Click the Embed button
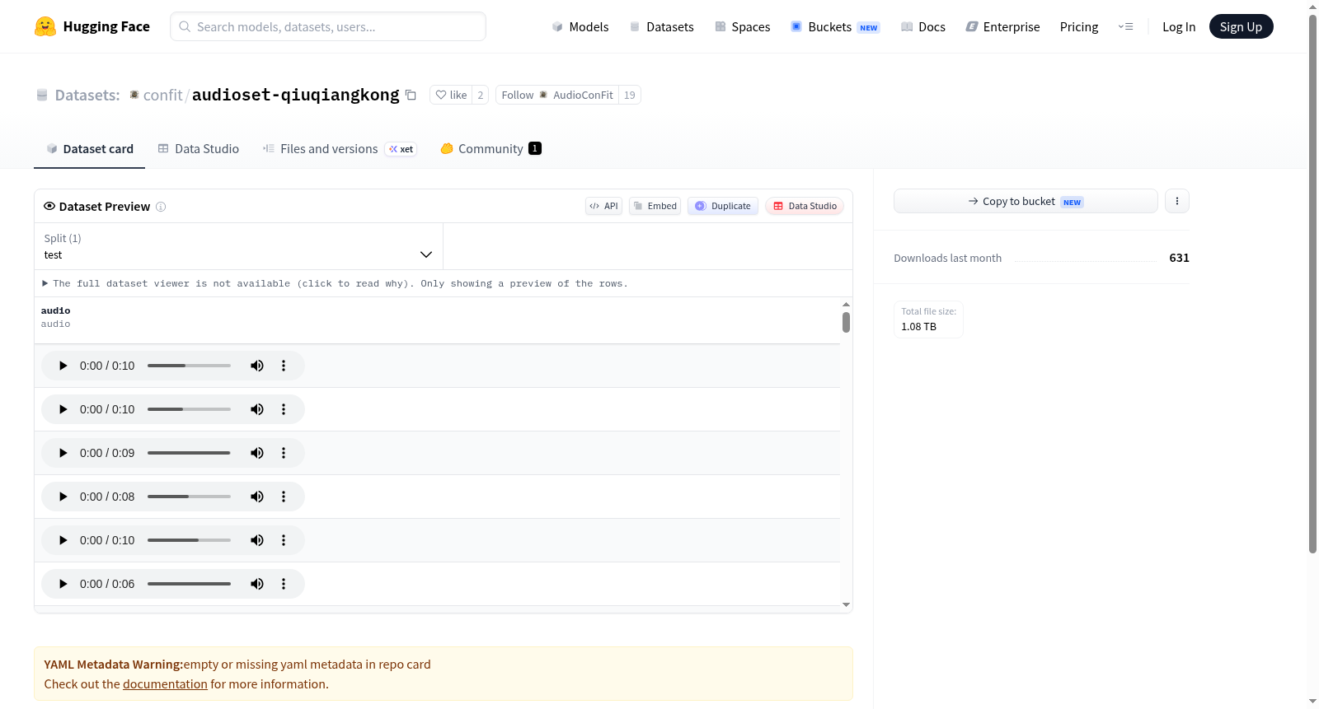This screenshot has width=1319, height=709. pyautogui.click(x=655, y=206)
